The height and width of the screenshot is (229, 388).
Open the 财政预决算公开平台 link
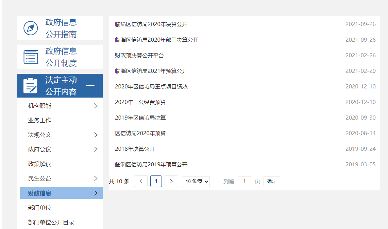click(139, 56)
